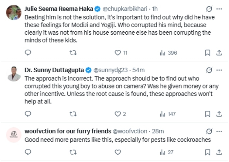The image size is (229, 162).
Task: Bookmark Julie Seema Reema Haka's tweet
Action: [207, 53]
